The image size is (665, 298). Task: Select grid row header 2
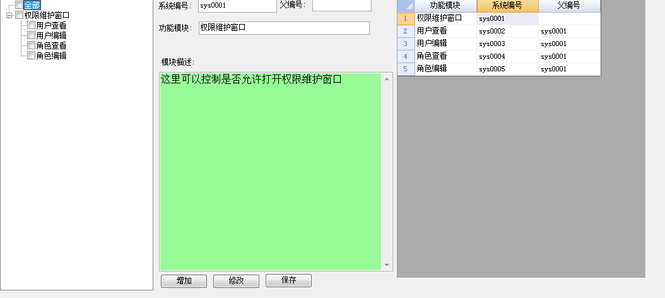406,32
